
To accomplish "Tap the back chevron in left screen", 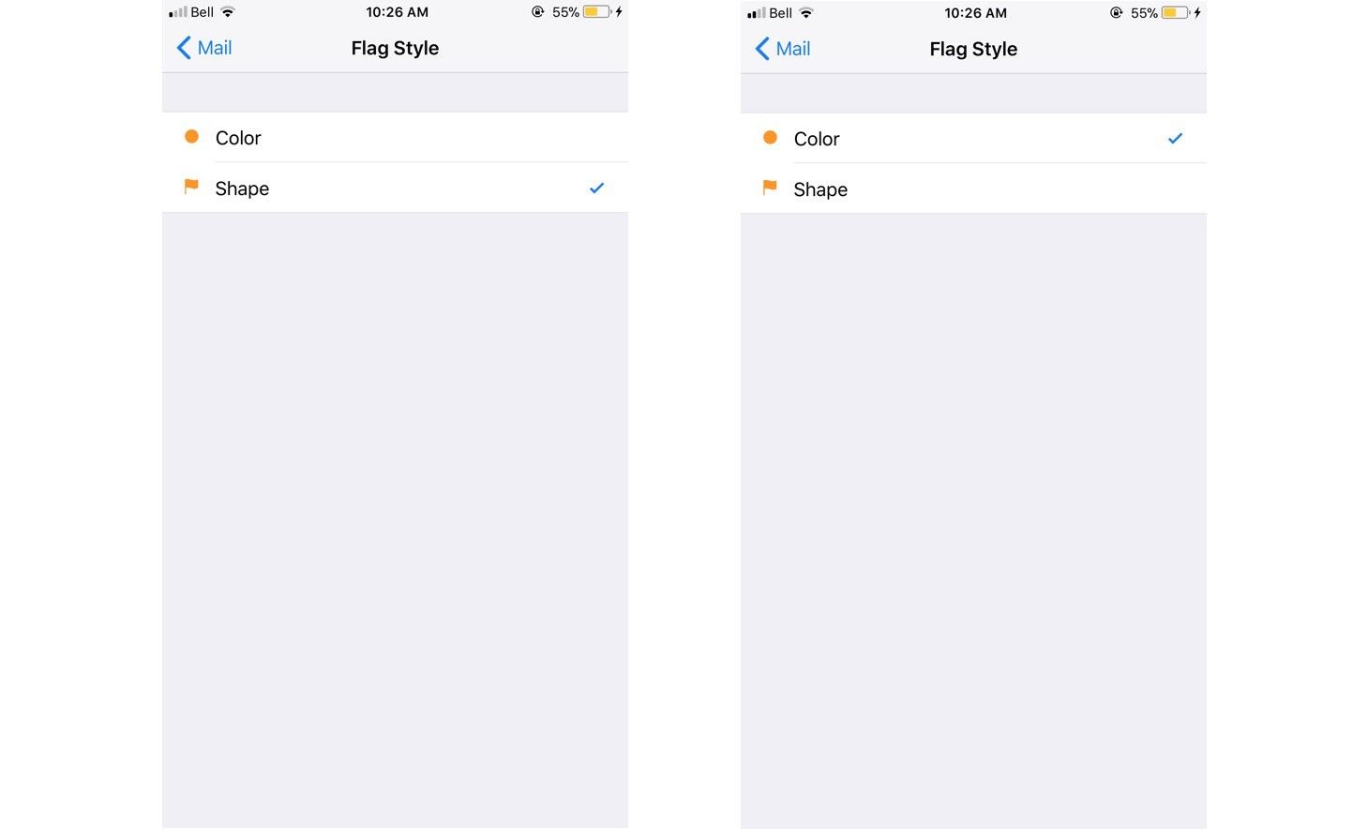I will [x=184, y=48].
